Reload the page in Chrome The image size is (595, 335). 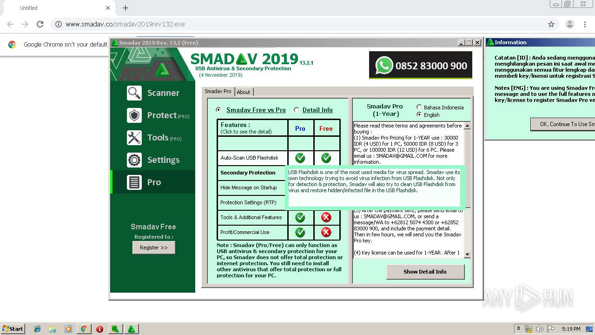[x=40, y=24]
